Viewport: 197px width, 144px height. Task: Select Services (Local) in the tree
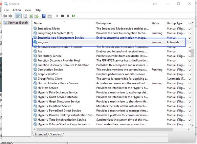click(x=18, y=23)
